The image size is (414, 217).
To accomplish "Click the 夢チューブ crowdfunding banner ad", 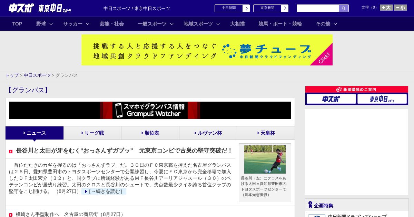I will (207, 50).
